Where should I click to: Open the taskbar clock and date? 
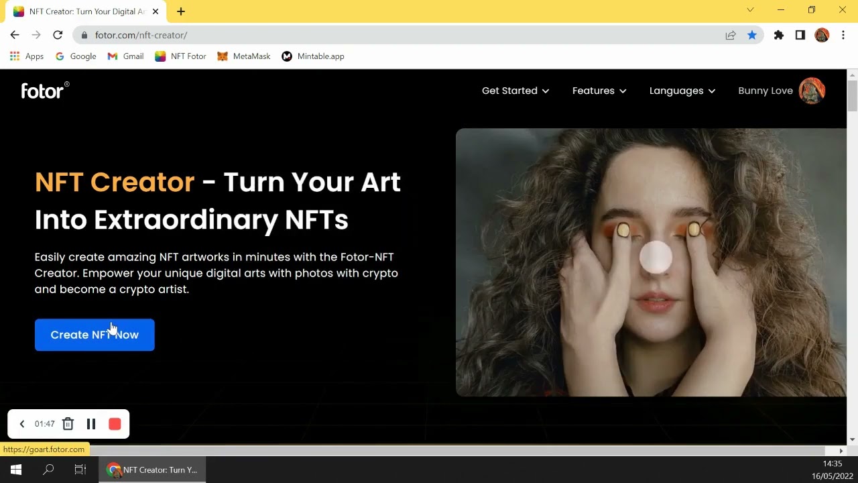[x=832, y=470]
